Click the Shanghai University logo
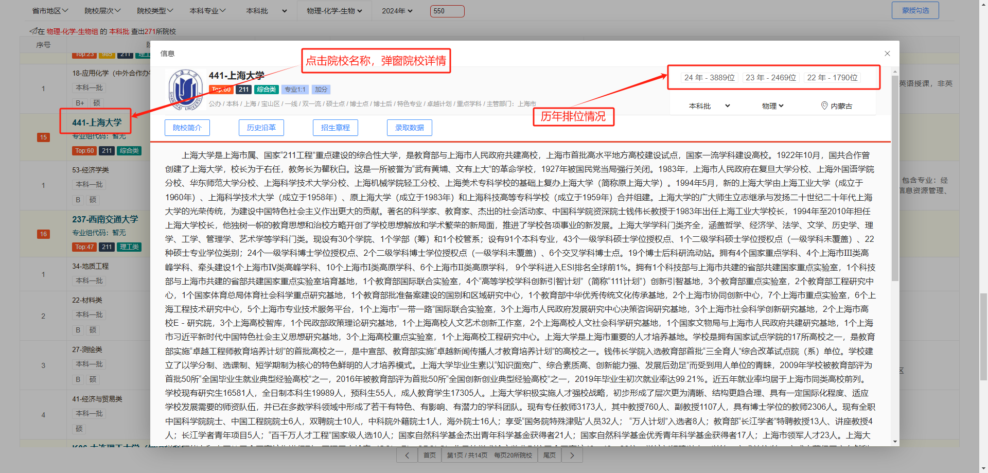 (x=185, y=90)
